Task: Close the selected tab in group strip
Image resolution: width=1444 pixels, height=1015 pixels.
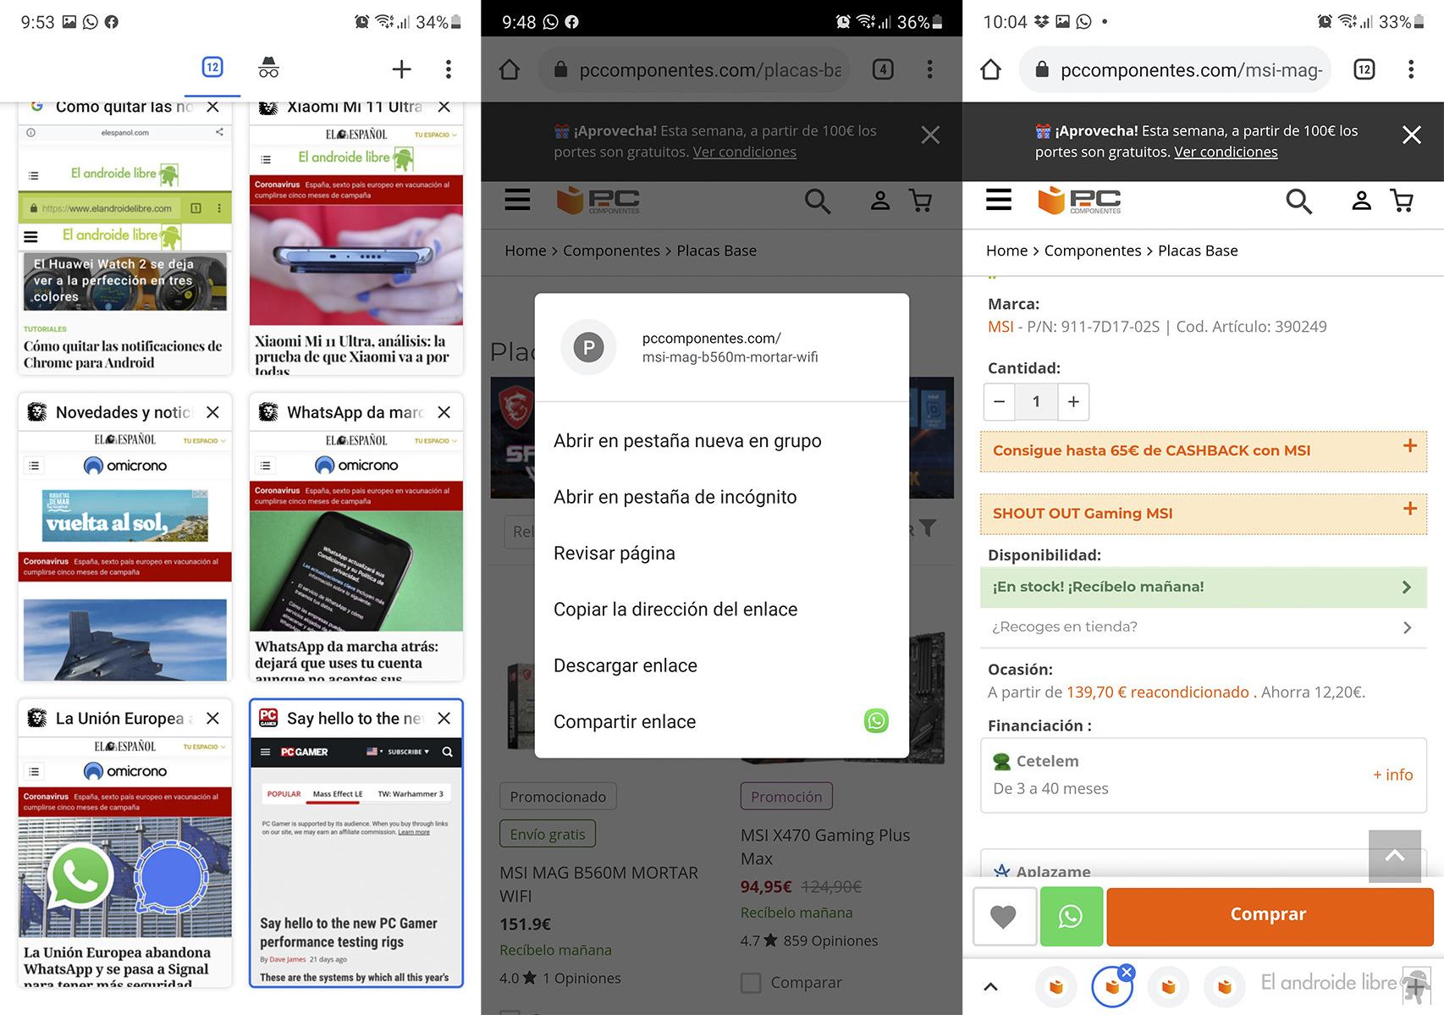Action: (x=1126, y=972)
